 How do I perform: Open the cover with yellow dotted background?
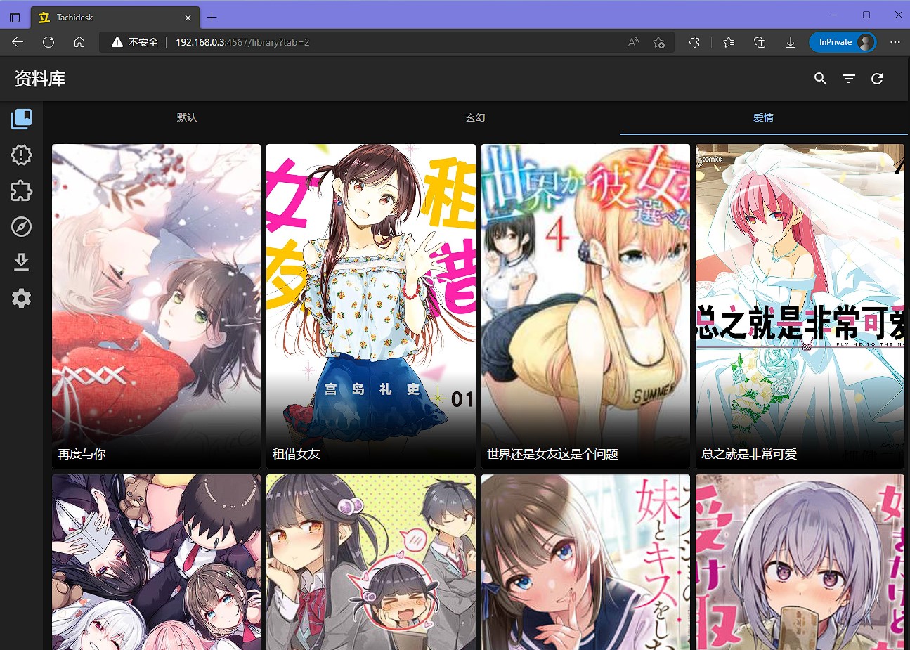(371, 562)
